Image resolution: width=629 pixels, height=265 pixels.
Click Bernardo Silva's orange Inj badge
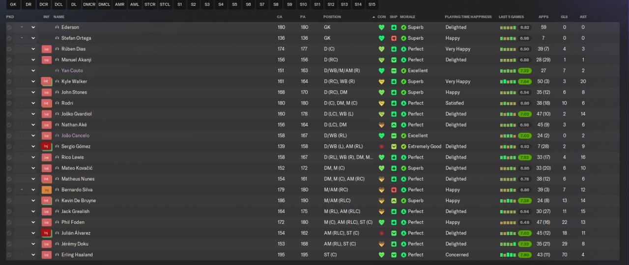pos(47,189)
